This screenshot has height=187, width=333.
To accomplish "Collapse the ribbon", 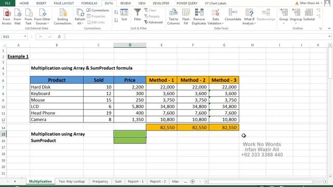I will point(329,29).
